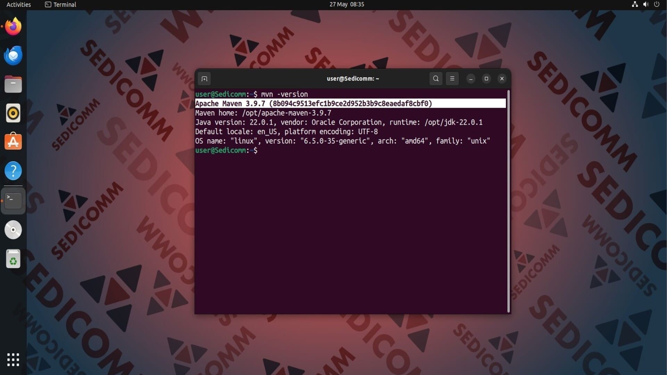Image resolution: width=667 pixels, height=375 pixels.
Task: Open the Activities overview
Action: (x=19, y=5)
